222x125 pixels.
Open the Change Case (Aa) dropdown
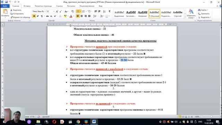coord(66,11)
